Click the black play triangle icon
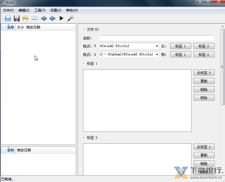Image resolution: width=225 pixels, height=182 pixels. [61, 18]
